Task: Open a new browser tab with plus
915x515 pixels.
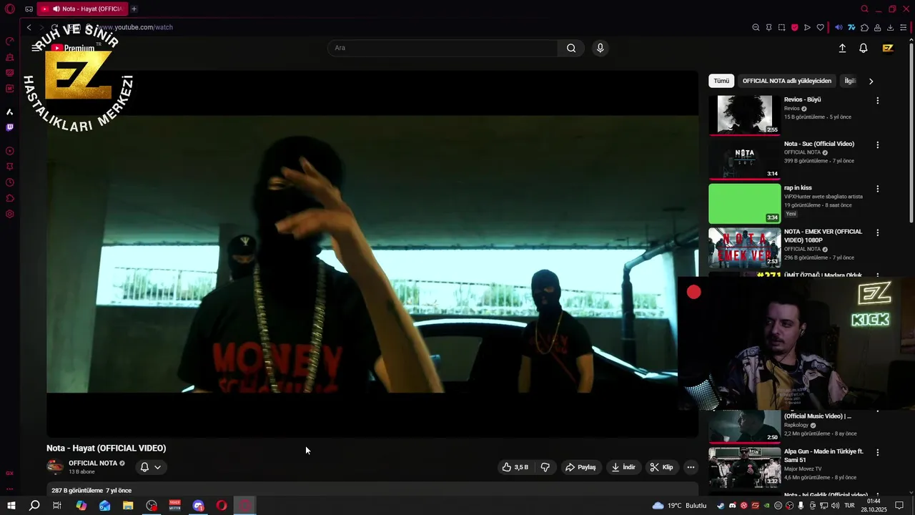Action: pyautogui.click(x=134, y=9)
